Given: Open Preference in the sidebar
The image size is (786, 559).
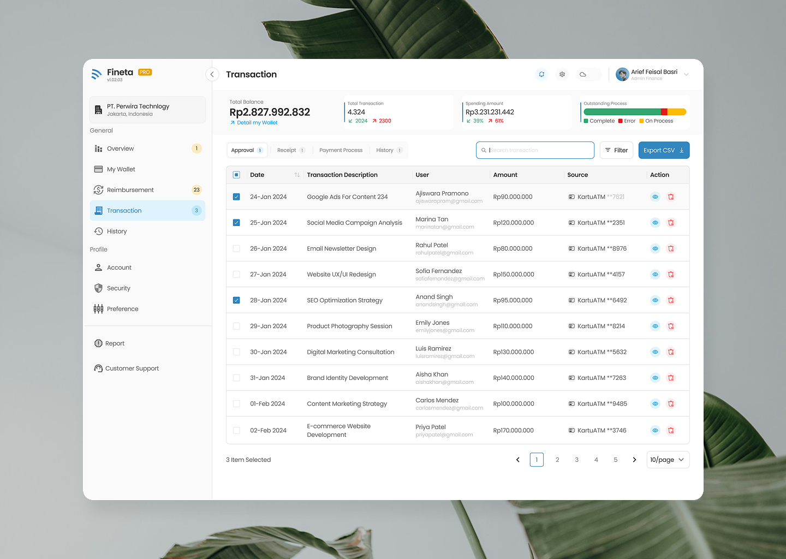Looking at the screenshot, I should 147,309.
